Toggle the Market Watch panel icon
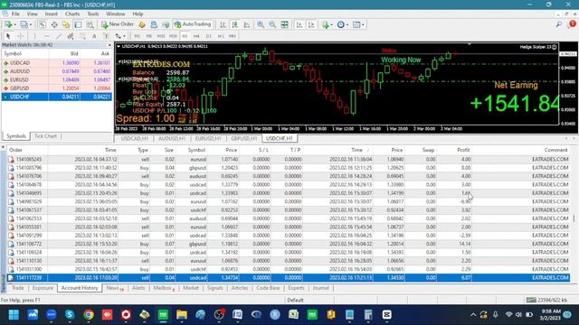Screen dimensions: 579x325 click(43, 24)
